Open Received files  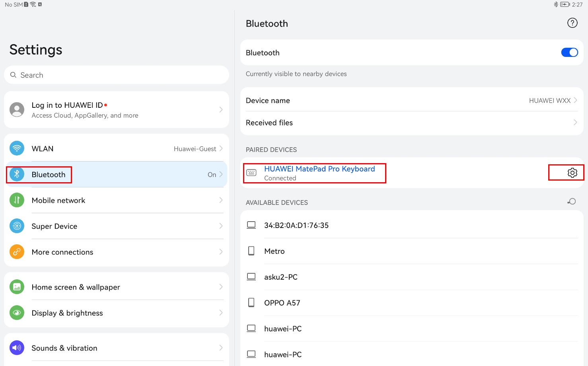(412, 123)
